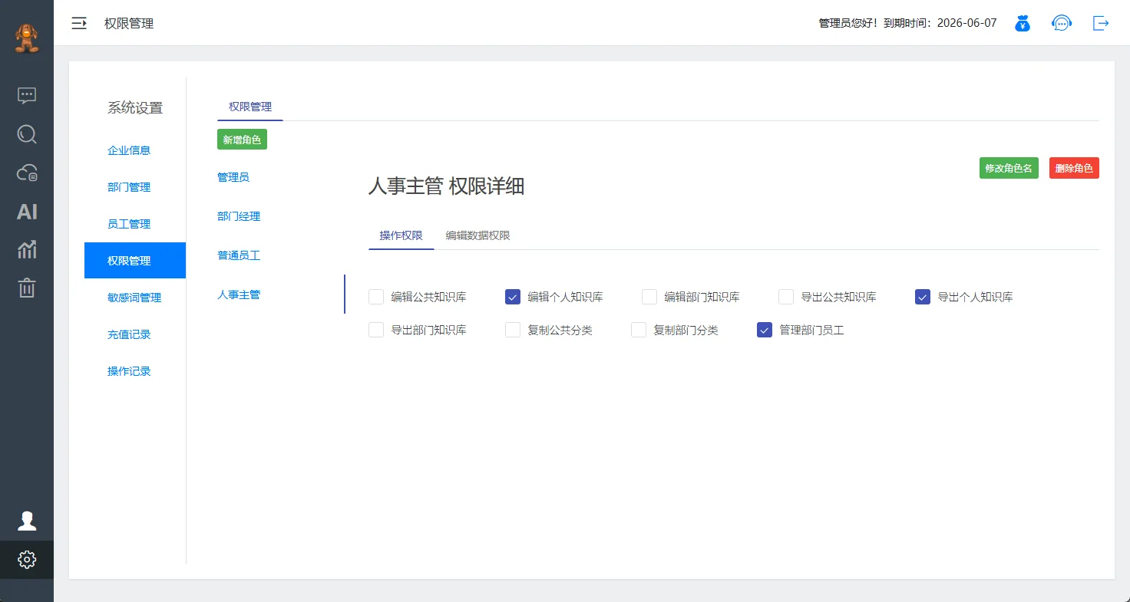Viewport: 1130px width, 602px height.
Task: Open the trash bin sidebar icon
Action: (27, 288)
